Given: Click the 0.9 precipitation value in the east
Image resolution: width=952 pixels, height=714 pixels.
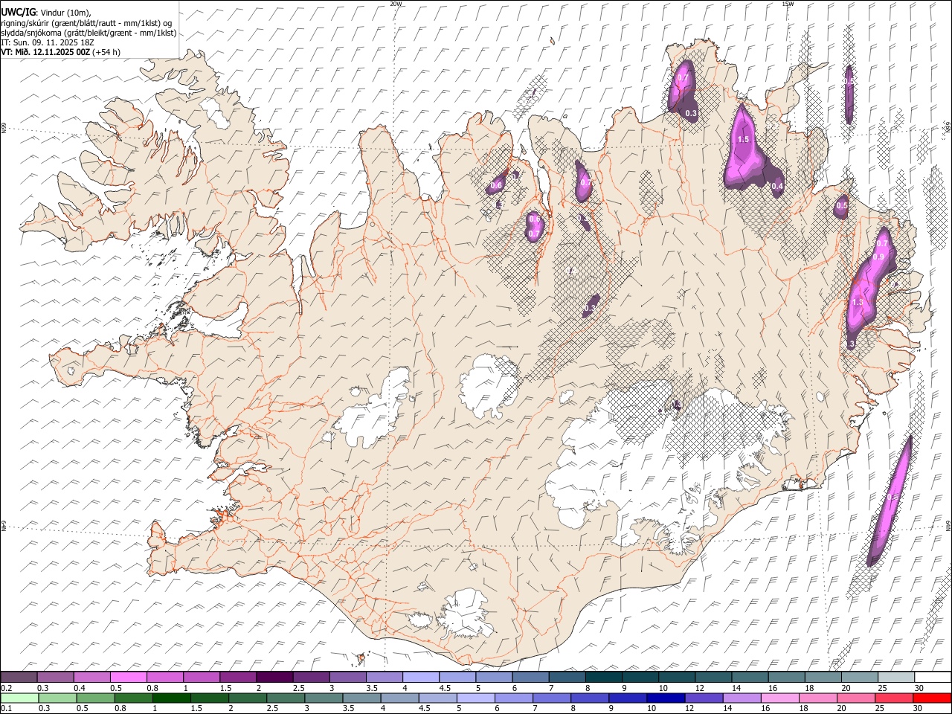Looking at the screenshot, I should (878, 257).
